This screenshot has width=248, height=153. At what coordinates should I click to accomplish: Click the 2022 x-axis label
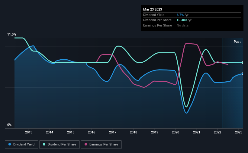(217, 132)
